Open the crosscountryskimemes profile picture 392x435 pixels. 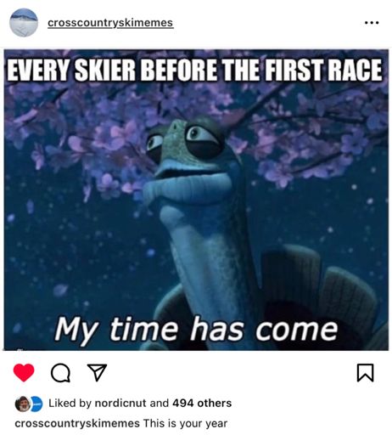(24, 23)
